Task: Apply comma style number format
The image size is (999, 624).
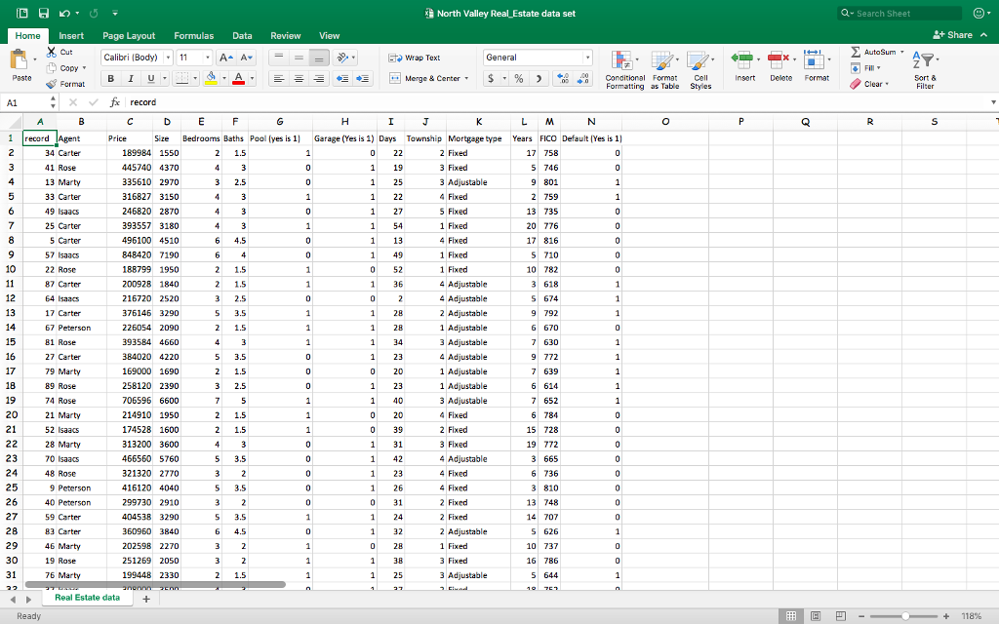Action: [539, 78]
